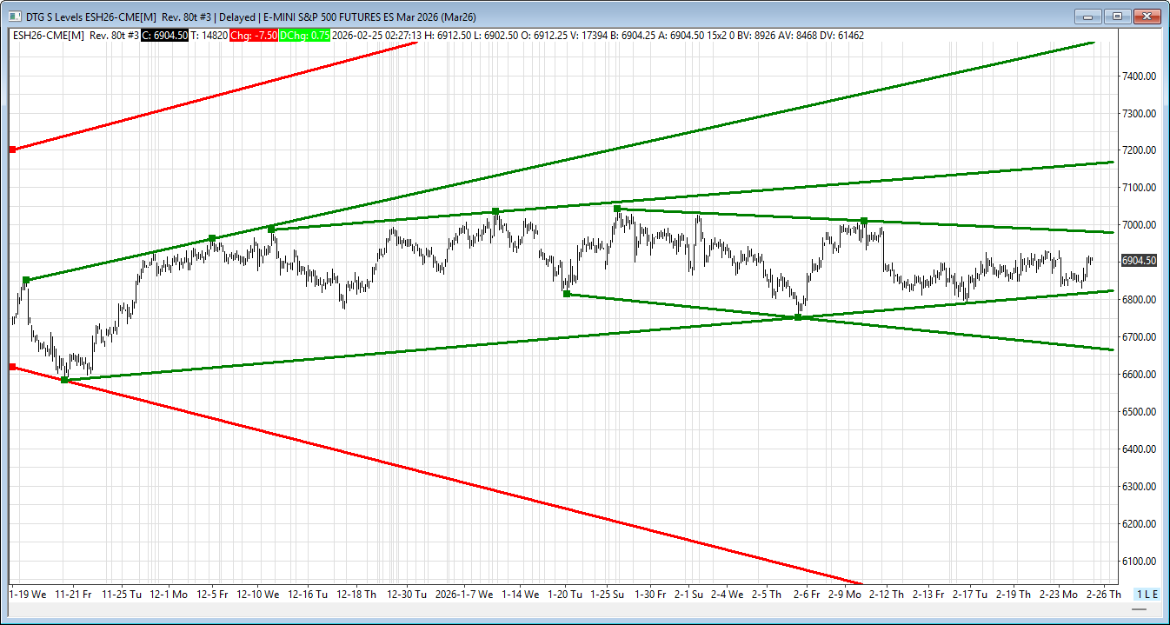This screenshot has height=625, width=1170.
Task: Select the red trendline anchor near 7200.00
Action: [x=12, y=150]
